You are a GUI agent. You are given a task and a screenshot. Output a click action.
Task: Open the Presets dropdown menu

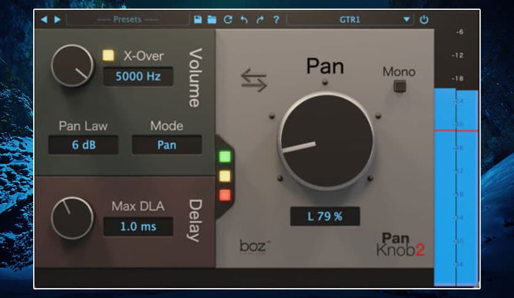click(127, 20)
